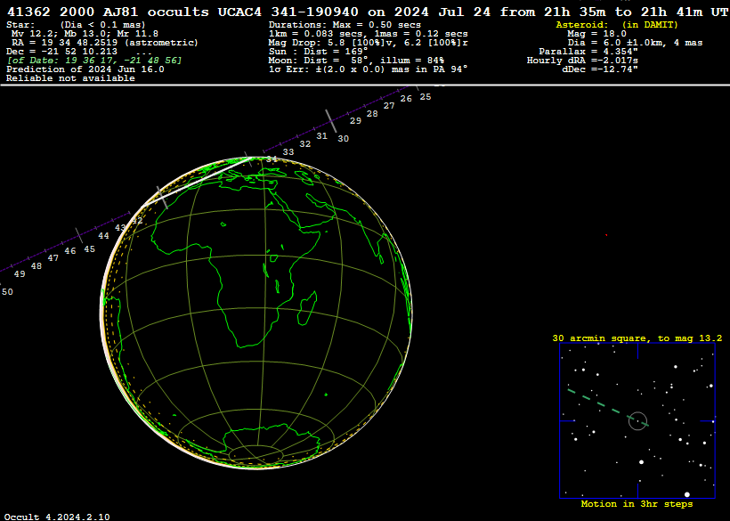Click the "47" minute label
Screen dimensions: 730x521
coord(53,258)
